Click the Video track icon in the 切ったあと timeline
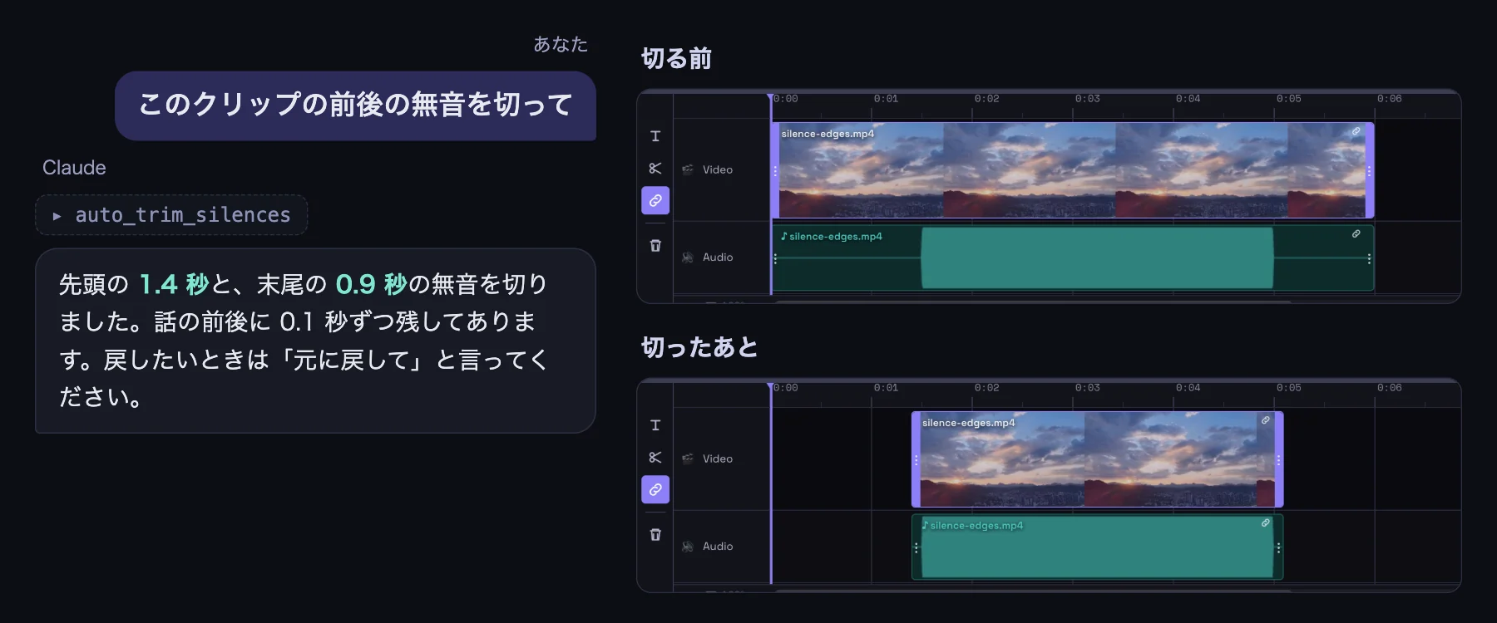 (688, 459)
